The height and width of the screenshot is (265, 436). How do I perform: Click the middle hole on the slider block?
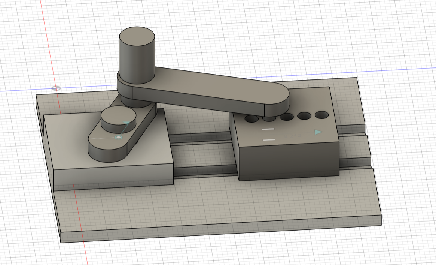[286, 117]
